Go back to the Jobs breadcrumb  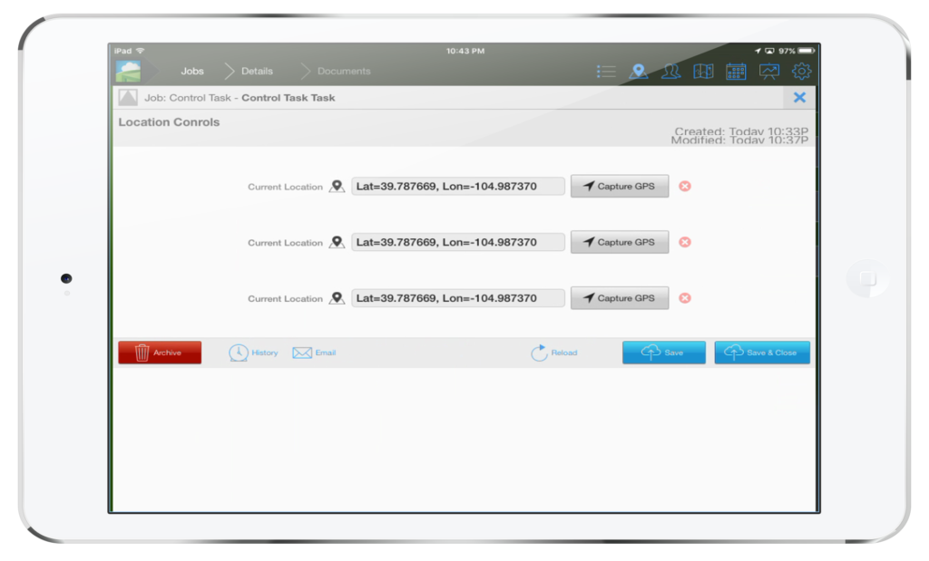(192, 71)
